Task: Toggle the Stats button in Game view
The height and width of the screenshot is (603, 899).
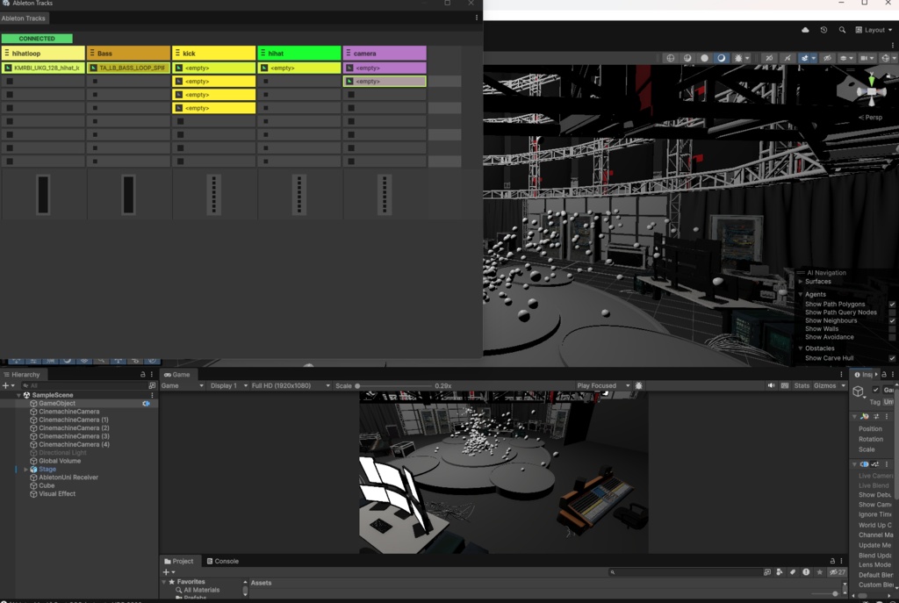Action: coord(802,385)
